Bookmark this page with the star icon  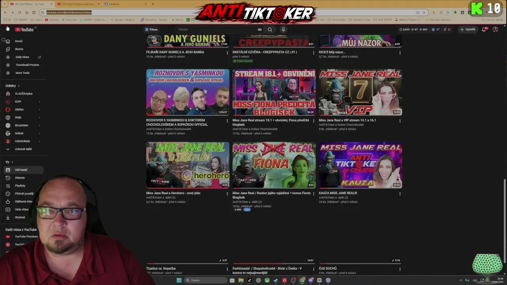(x=424, y=12)
